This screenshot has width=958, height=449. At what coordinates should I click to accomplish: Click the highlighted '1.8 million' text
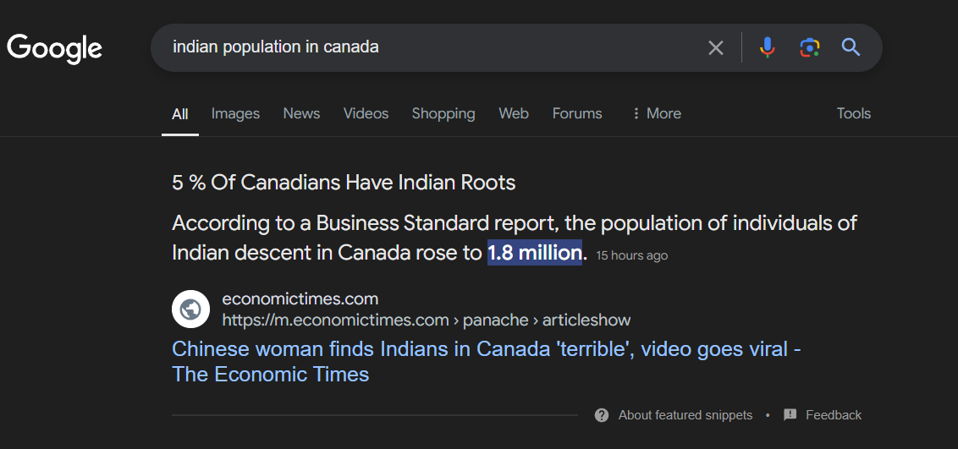pyautogui.click(x=535, y=253)
